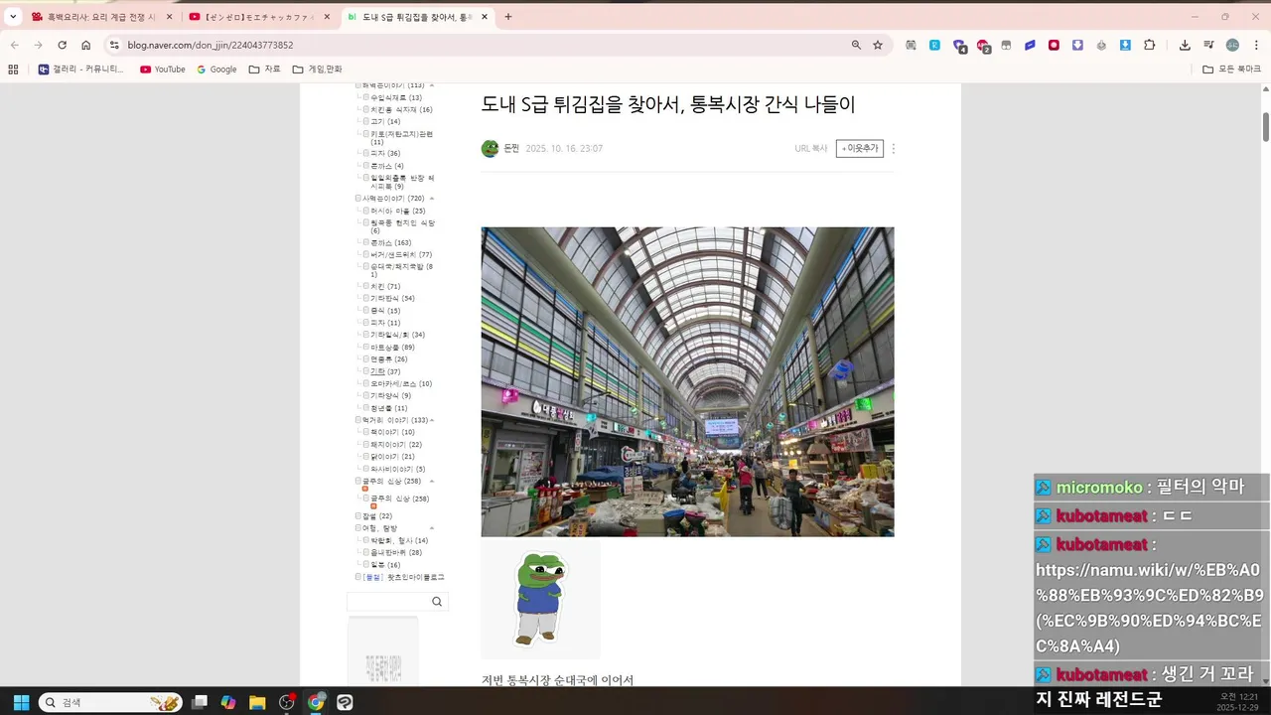The image size is (1271, 715).
Task: Open the post's three-dot more menu
Action: (893, 148)
